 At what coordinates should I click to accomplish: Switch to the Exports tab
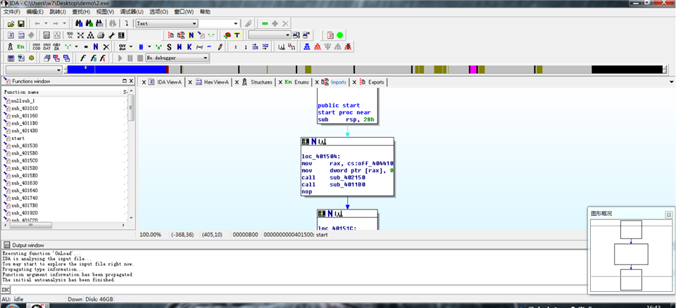pos(373,82)
